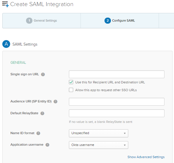The width and height of the screenshot is (174, 163).
Task: Click the step 2 circle icon
Action: [x=107, y=20]
